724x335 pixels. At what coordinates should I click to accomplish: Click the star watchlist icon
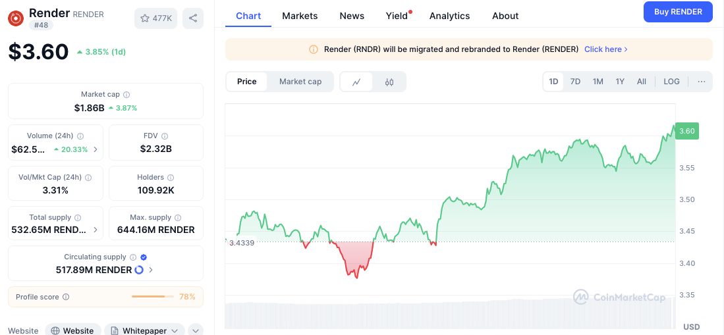pyautogui.click(x=145, y=18)
